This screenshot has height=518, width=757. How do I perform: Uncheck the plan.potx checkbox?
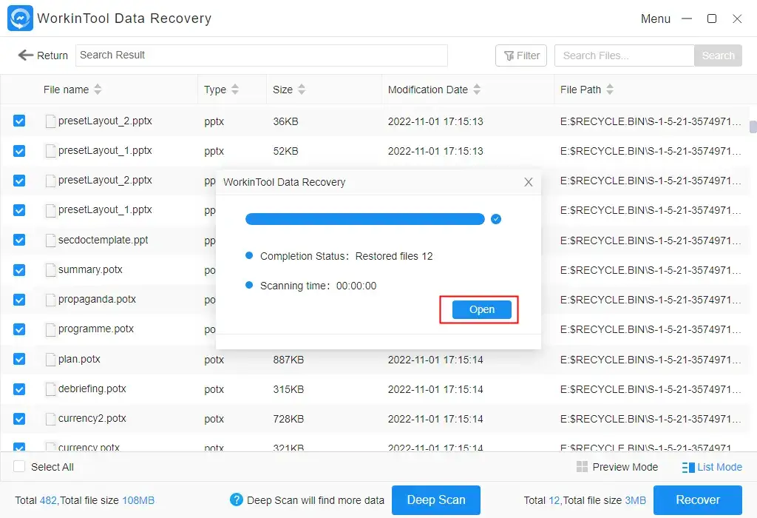coord(19,359)
